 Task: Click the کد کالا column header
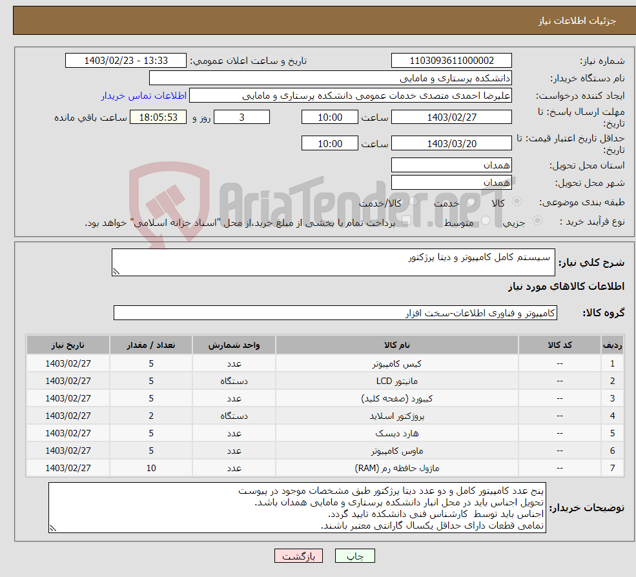click(560, 345)
